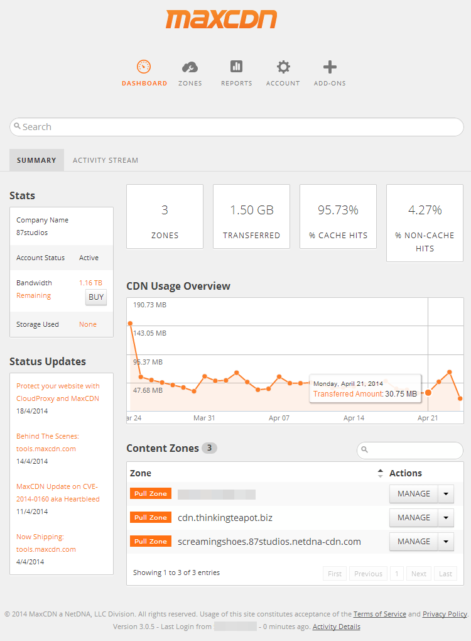Click into the main Search field
This screenshot has height=641, width=471.
(237, 127)
